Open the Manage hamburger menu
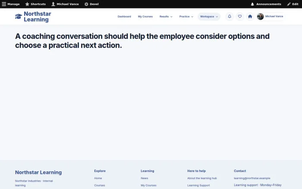 pyautogui.click(x=11, y=4)
